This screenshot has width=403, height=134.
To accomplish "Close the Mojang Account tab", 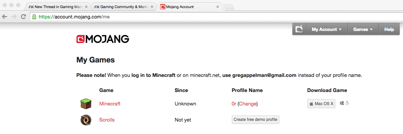I will click(x=218, y=7).
